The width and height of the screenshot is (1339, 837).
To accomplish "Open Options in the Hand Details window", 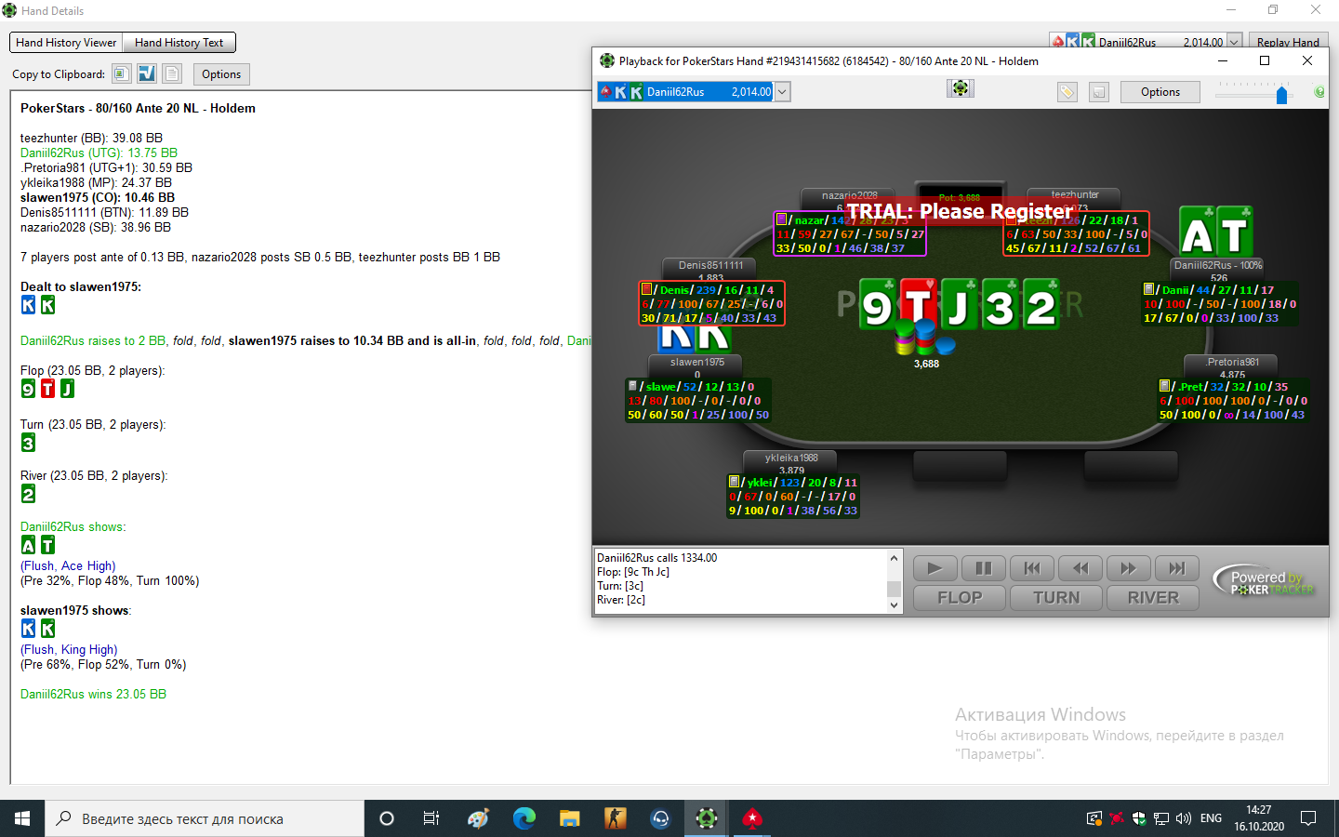I will pos(221,74).
